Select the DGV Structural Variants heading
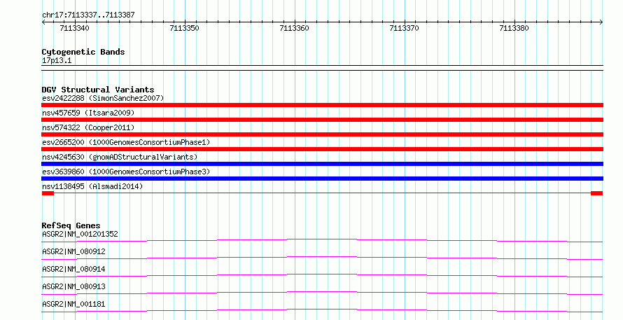623x320 pixels. point(98,90)
